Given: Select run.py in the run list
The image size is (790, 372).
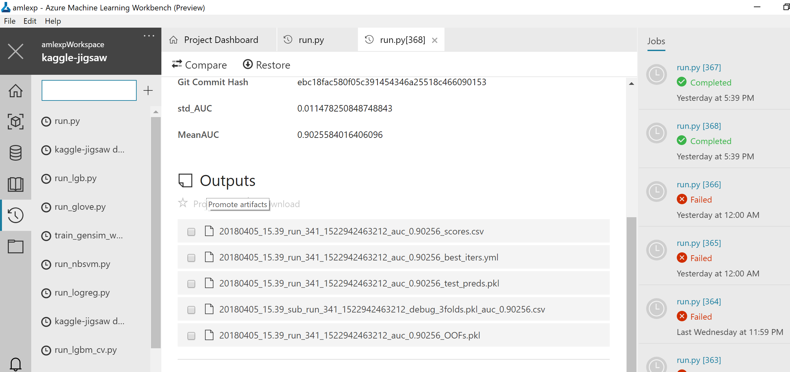Looking at the screenshot, I should click(67, 121).
